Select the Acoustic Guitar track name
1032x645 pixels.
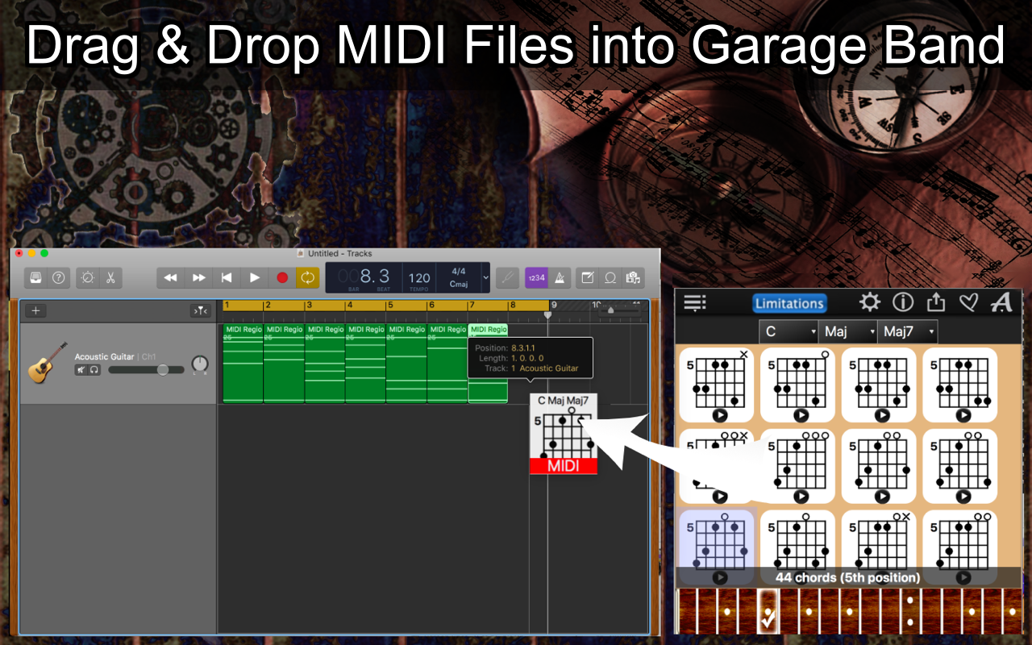(105, 356)
